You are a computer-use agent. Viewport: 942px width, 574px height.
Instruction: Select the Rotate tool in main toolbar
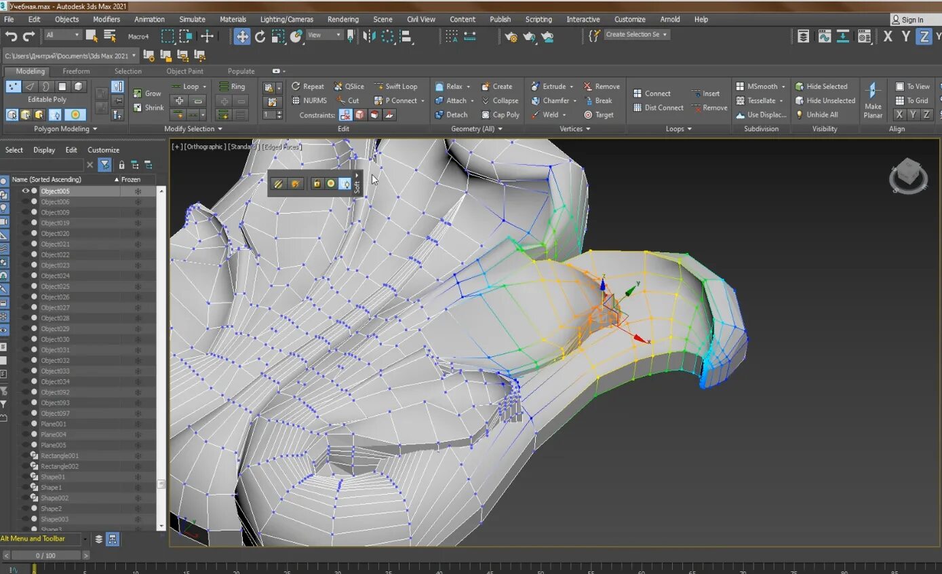pos(260,37)
